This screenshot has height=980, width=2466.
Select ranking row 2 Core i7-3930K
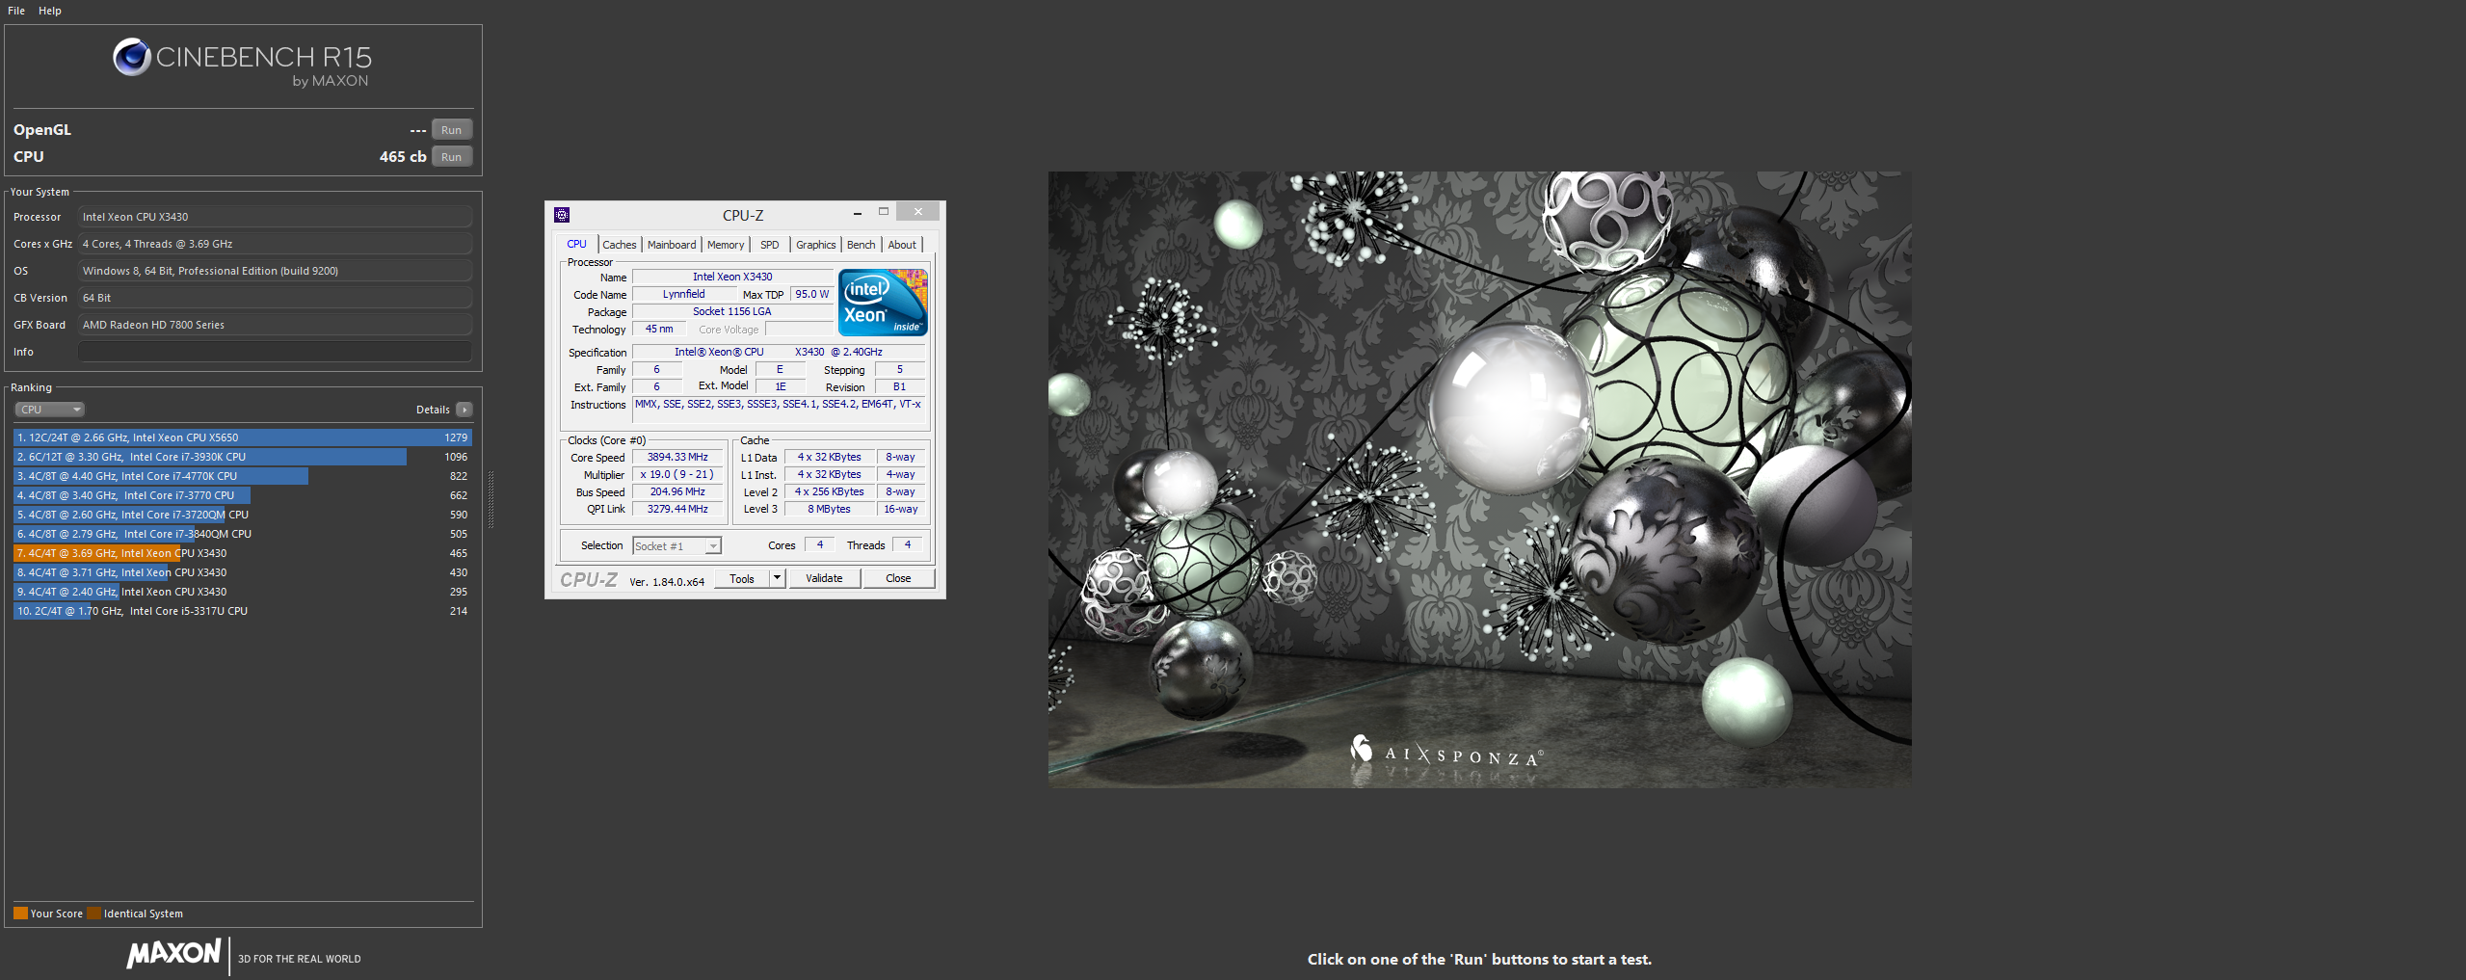(242, 457)
